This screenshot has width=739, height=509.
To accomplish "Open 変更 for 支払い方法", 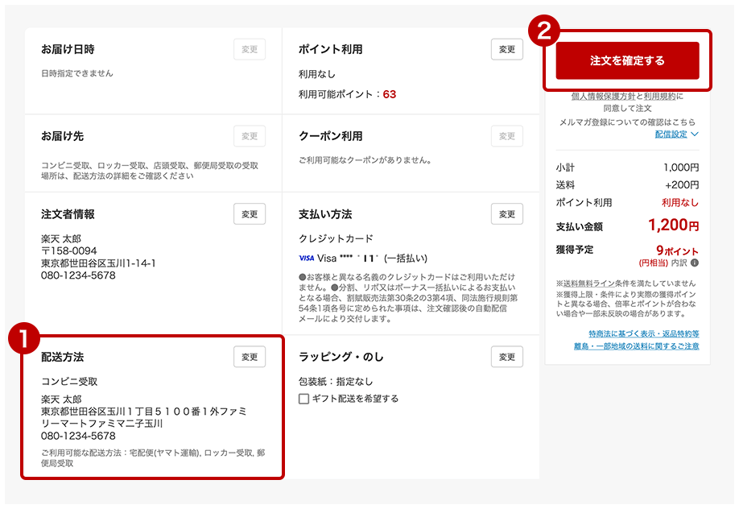I will coord(506,214).
